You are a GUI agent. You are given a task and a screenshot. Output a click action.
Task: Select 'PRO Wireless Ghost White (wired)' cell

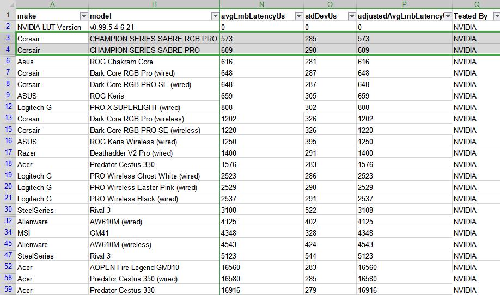pos(154,176)
